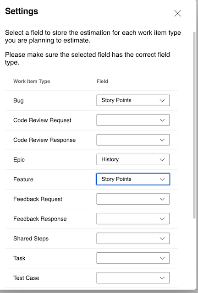Open the Task field dropdown
The width and height of the screenshot is (198, 293).
pyautogui.click(x=133, y=258)
